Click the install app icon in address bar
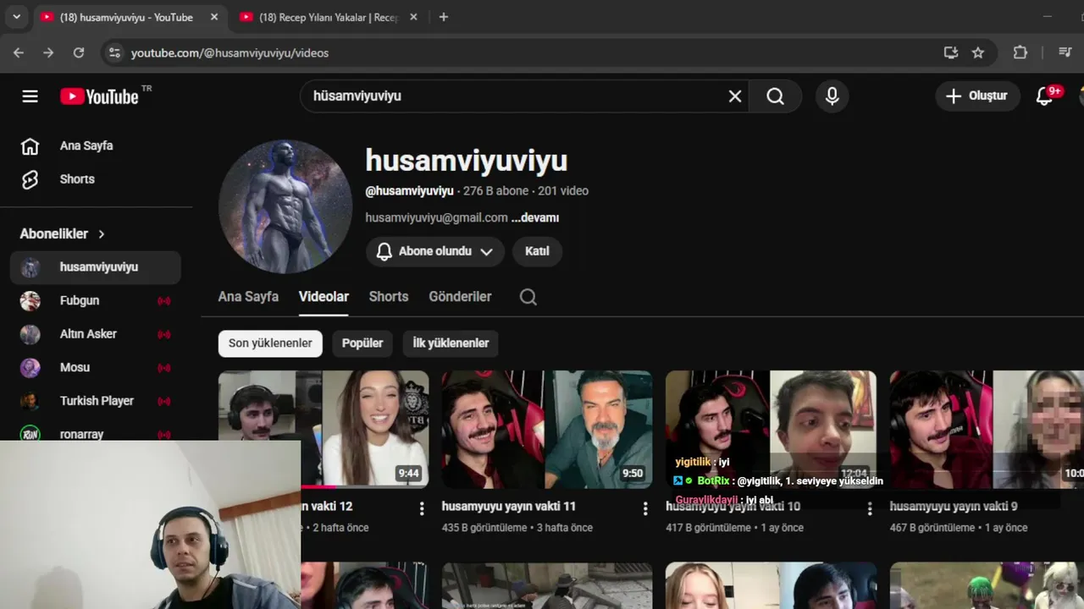This screenshot has width=1084, height=609. click(951, 52)
